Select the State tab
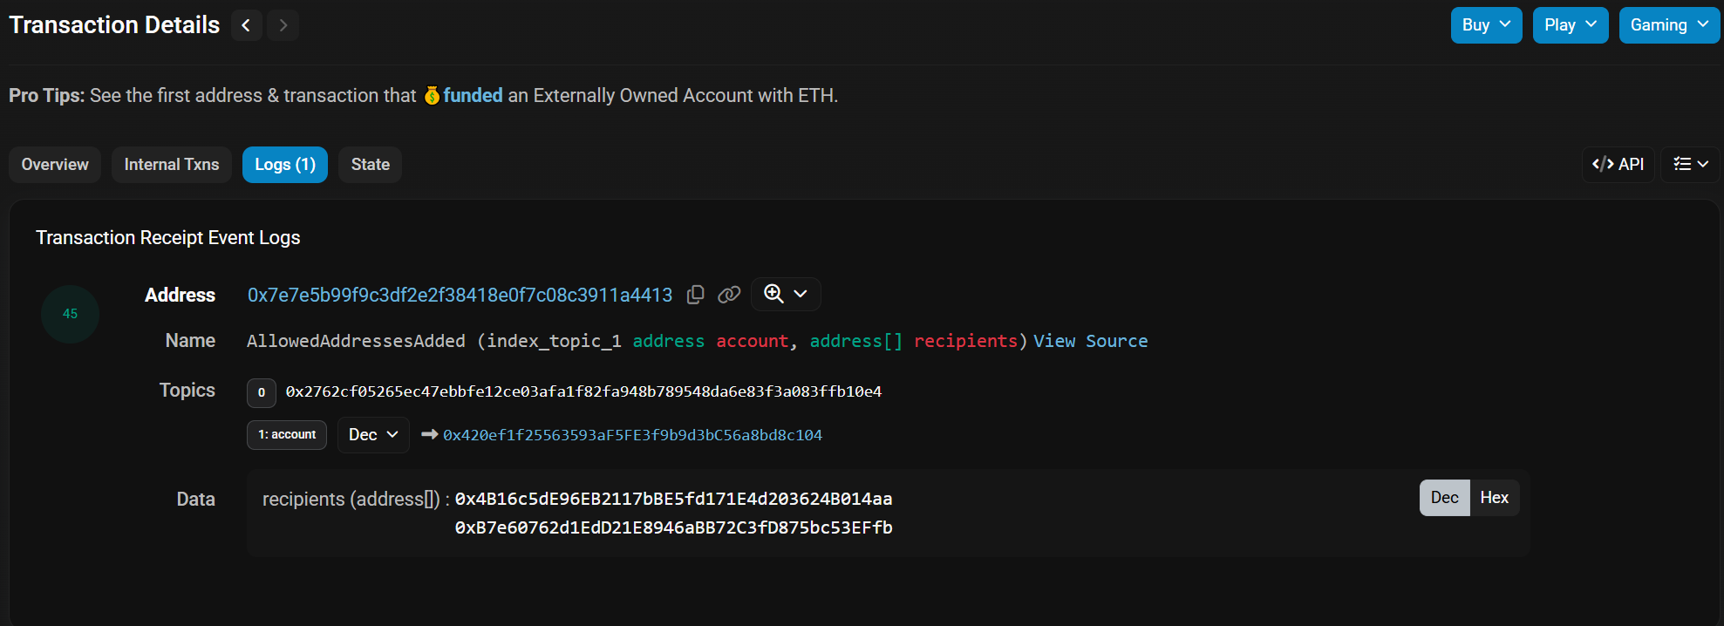 [x=370, y=165]
